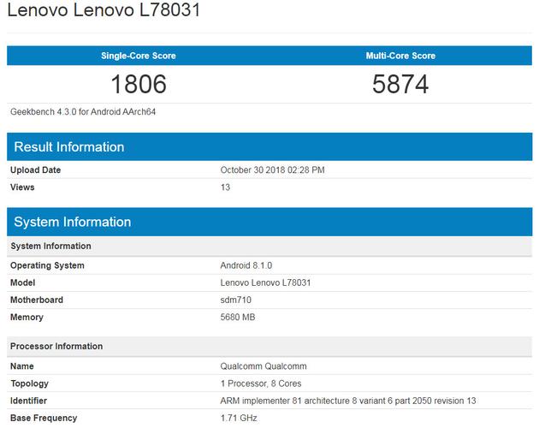Click the 'Identifier' label
Screen dimensions: 539x428
coord(28,401)
